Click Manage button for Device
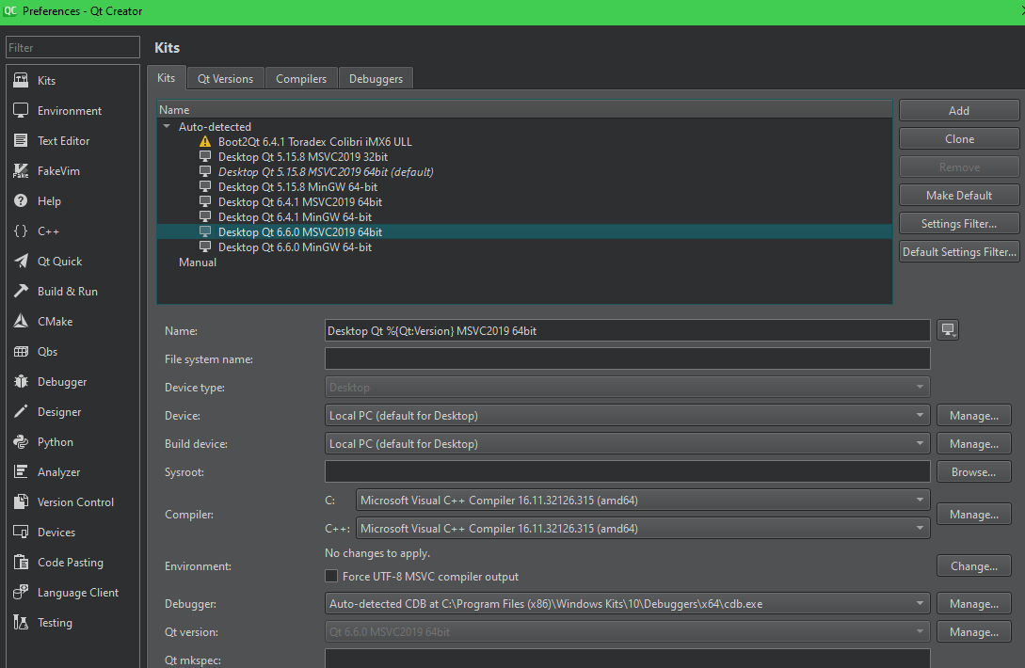Image resolution: width=1025 pixels, height=668 pixels. [x=974, y=415]
